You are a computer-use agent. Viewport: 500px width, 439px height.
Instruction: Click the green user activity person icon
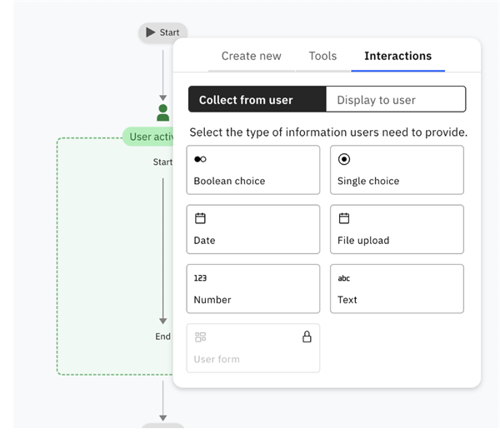[x=163, y=112]
